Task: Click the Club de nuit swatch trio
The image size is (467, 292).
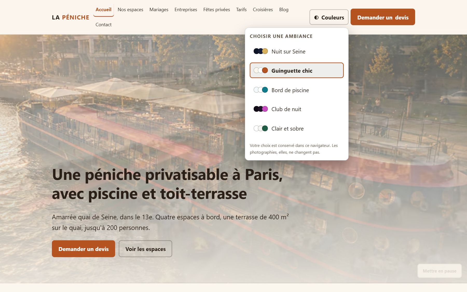Action: click(x=260, y=109)
